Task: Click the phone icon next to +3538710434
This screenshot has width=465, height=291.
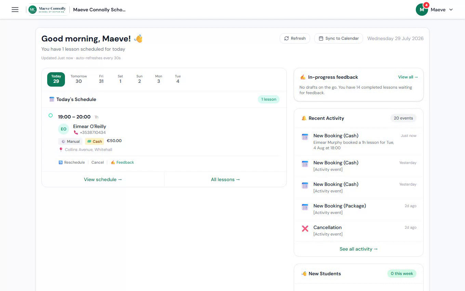Action: point(76,132)
